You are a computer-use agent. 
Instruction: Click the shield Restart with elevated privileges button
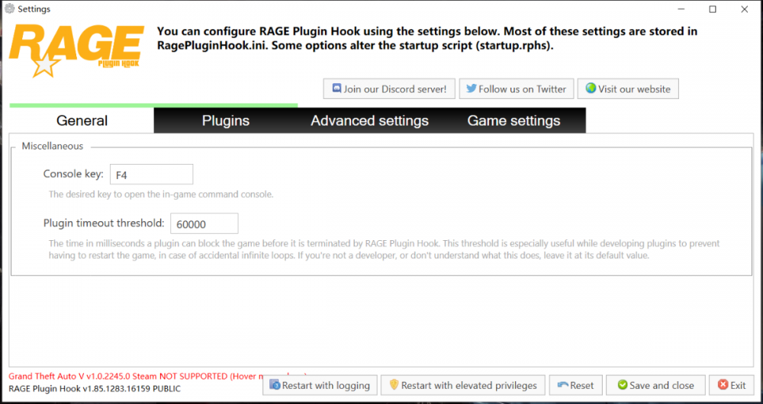[464, 385]
